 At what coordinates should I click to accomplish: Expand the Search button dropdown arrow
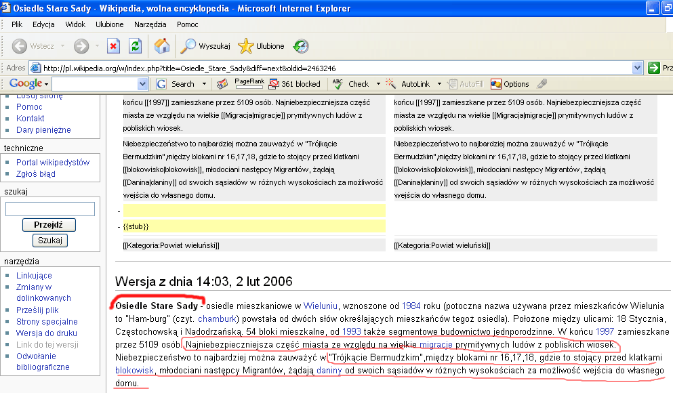tap(204, 84)
